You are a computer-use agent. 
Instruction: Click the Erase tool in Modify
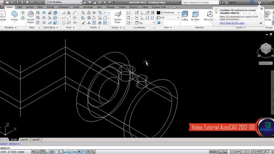83,23
